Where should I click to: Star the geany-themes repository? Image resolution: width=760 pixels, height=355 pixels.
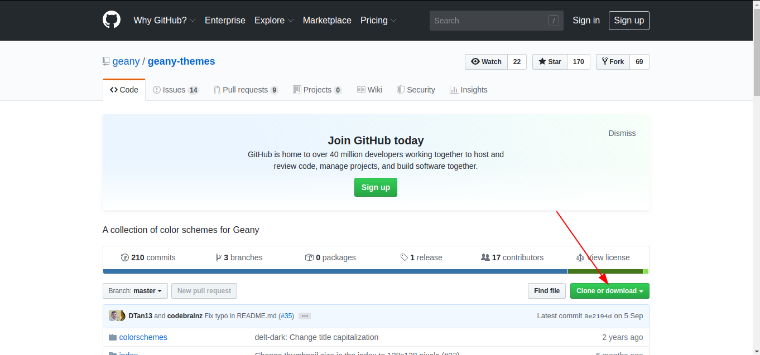point(550,62)
